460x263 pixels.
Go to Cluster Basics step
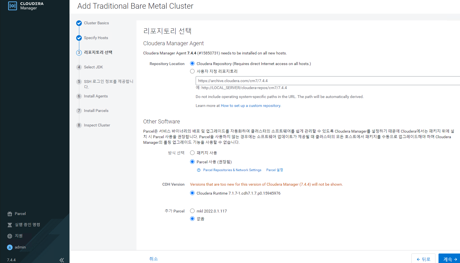96,23
